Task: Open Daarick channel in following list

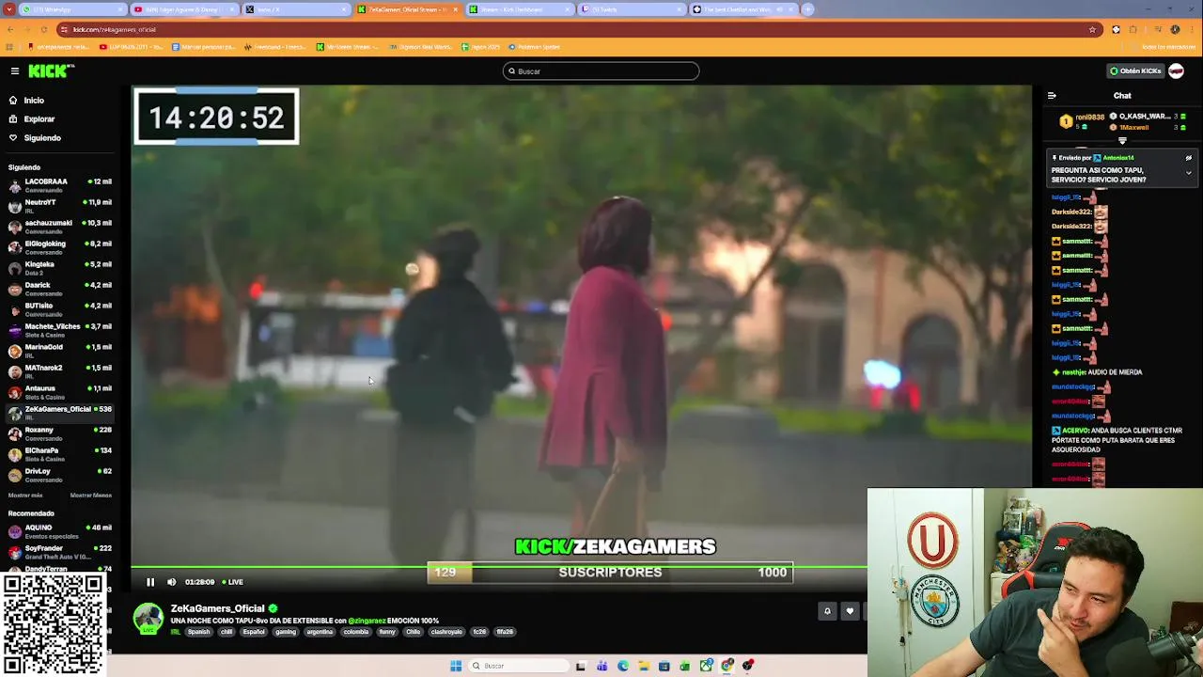Action: 60,288
